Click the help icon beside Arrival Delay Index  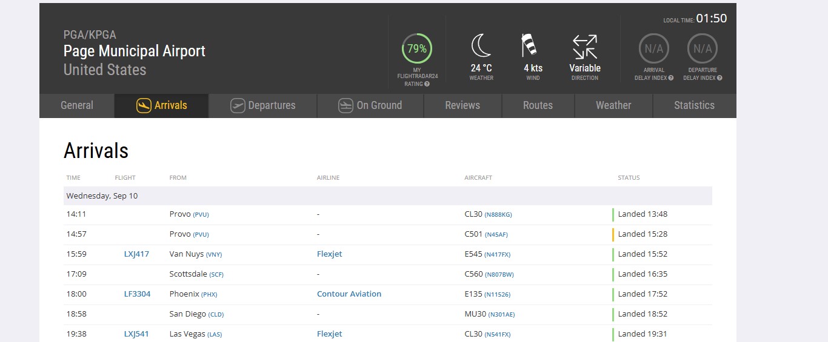(x=671, y=78)
